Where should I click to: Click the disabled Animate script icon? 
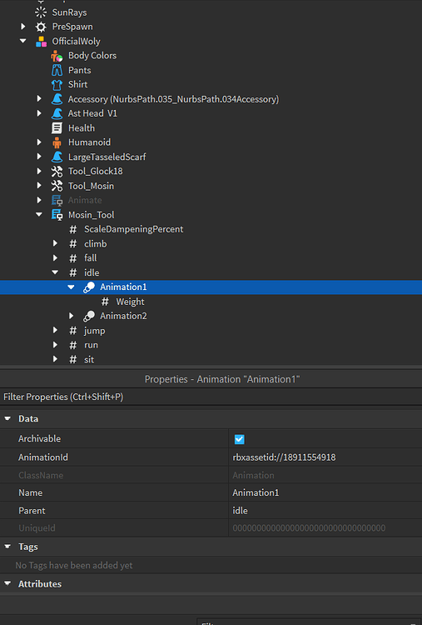[x=57, y=200]
